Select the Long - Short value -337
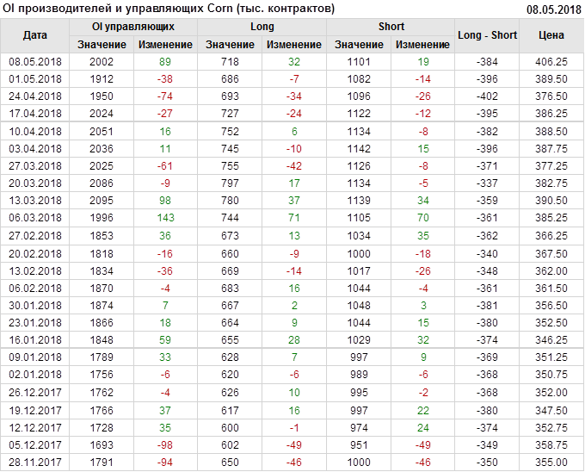Viewport: 585px width, 472px height. pos(487,183)
